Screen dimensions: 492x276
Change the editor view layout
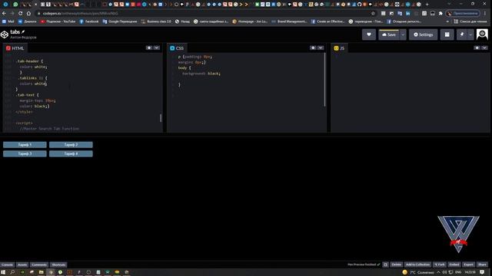[447, 34]
